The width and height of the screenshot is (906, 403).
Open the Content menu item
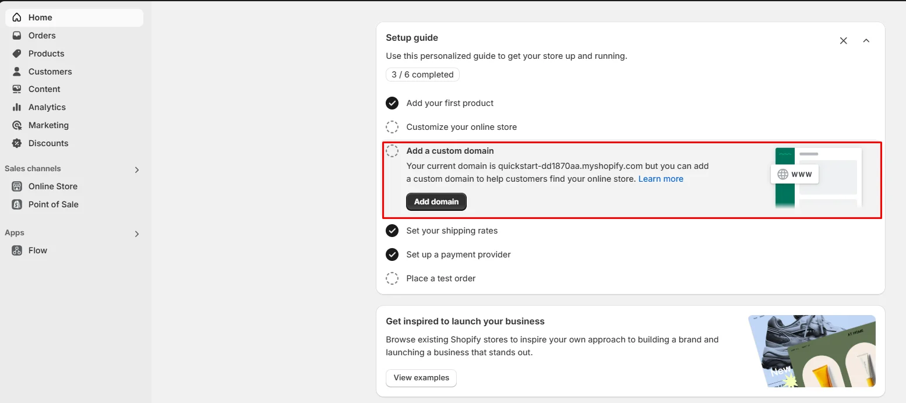(44, 89)
